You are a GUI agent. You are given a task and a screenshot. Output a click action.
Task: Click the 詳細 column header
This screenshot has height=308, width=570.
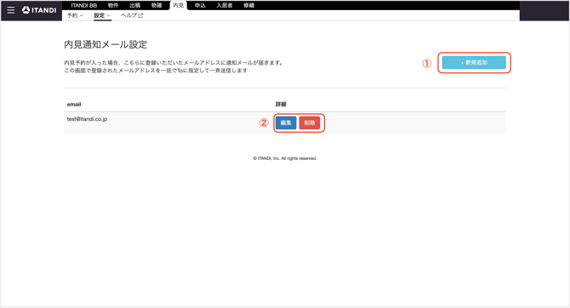coord(281,105)
